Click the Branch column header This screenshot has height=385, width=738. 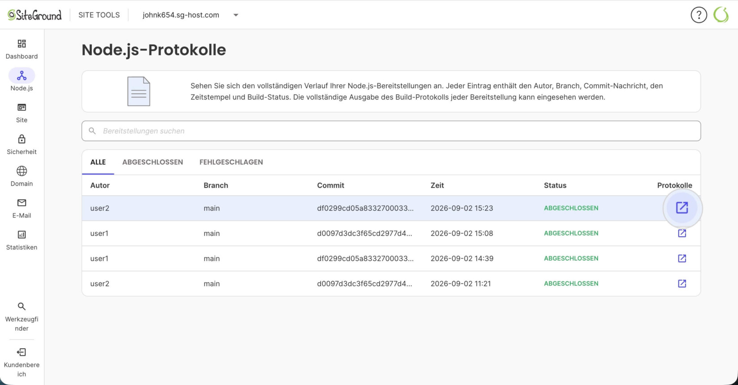click(216, 185)
